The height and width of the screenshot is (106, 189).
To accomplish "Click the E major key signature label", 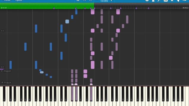I will 6,71.
